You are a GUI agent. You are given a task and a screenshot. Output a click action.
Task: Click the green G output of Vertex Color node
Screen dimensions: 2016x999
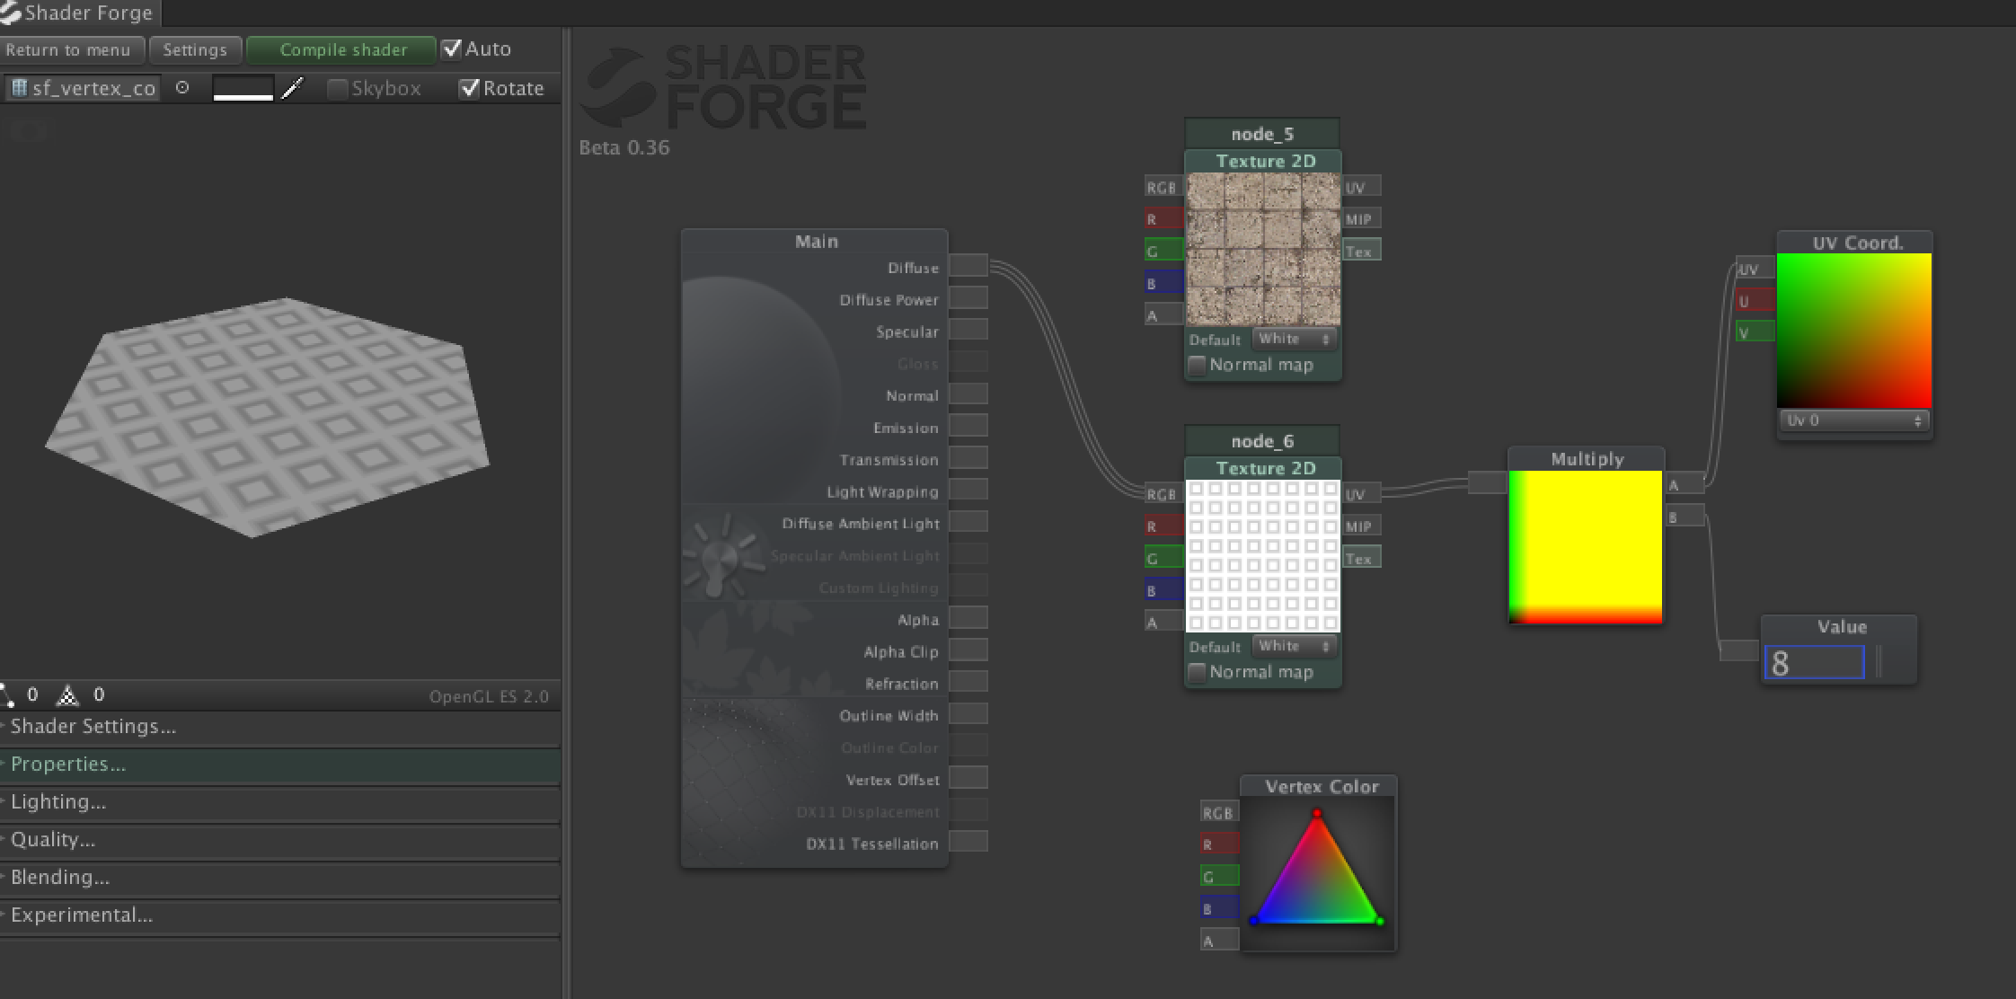pyautogui.click(x=1220, y=876)
